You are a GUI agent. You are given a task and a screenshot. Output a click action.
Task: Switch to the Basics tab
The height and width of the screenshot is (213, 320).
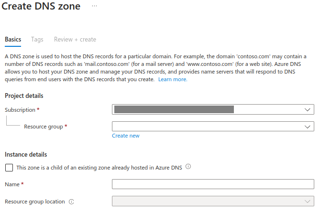13,39
